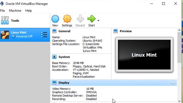Click the New virtual machine icon
This screenshot has height=103, width=183.
coord(55,19)
